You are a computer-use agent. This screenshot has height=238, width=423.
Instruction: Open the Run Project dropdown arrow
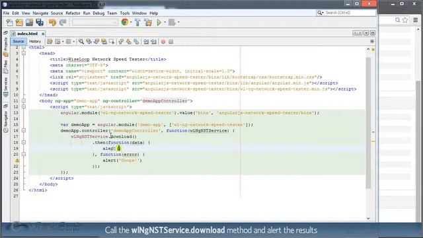tap(165, 22)
